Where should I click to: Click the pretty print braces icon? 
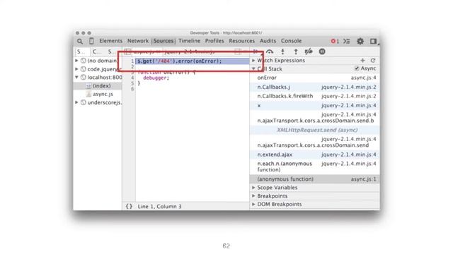pyautogui.click(x=129, y=206)
